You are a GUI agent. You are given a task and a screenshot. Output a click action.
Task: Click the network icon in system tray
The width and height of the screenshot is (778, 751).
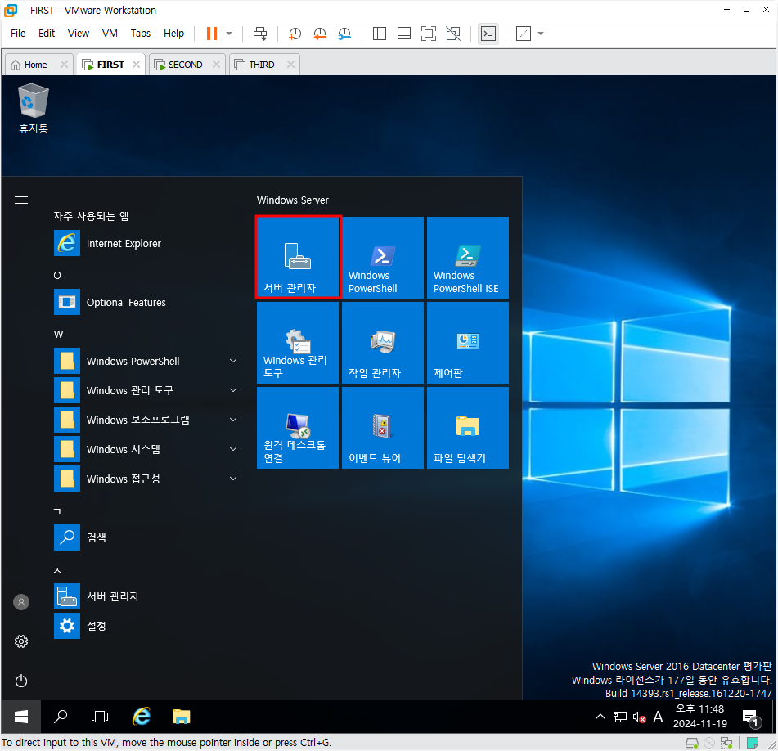[620, 717]
